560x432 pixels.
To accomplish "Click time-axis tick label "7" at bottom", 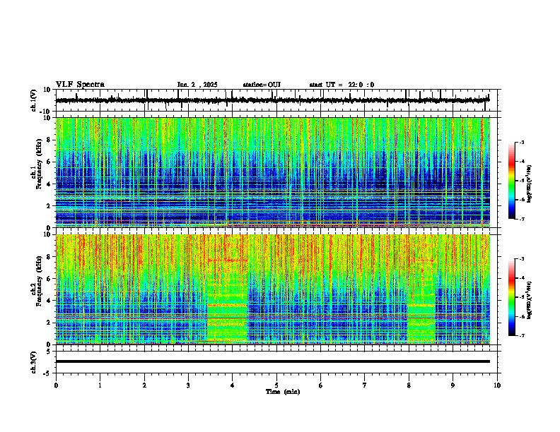I will pos(365,385).
